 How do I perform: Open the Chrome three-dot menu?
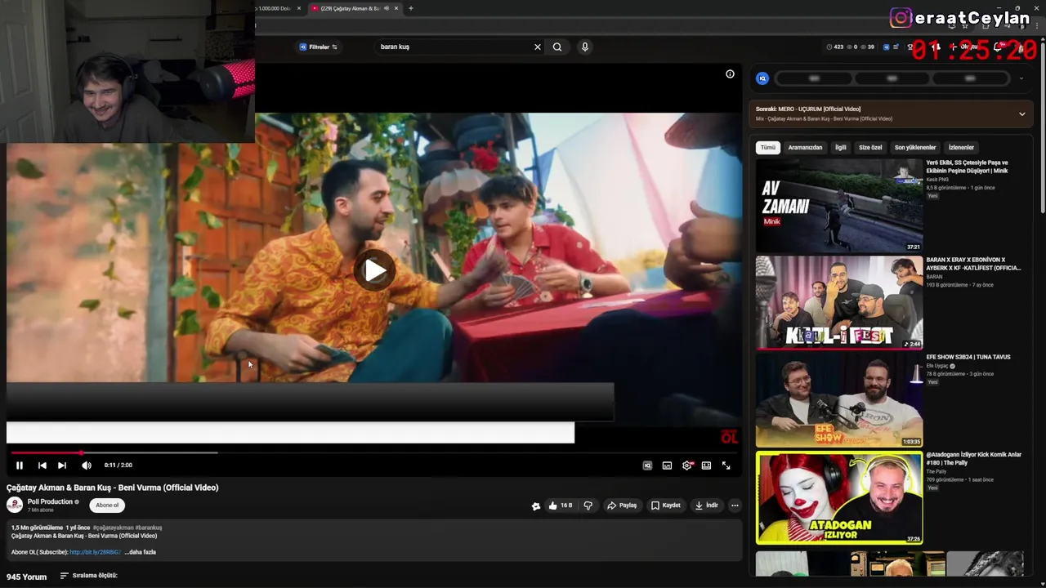(1036, 25)
